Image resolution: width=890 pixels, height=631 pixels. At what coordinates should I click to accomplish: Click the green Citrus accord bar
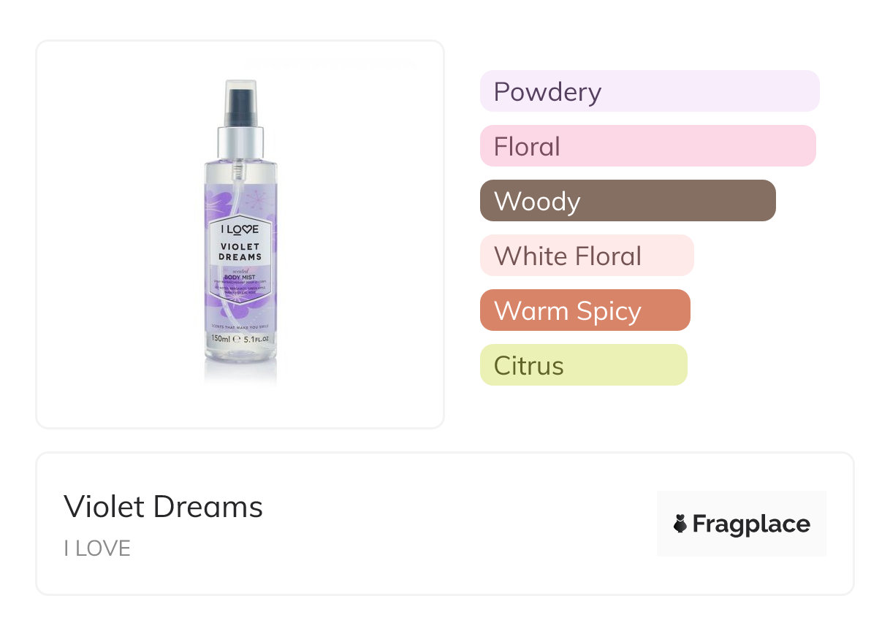pyautogui.click(x=583, y=365)
